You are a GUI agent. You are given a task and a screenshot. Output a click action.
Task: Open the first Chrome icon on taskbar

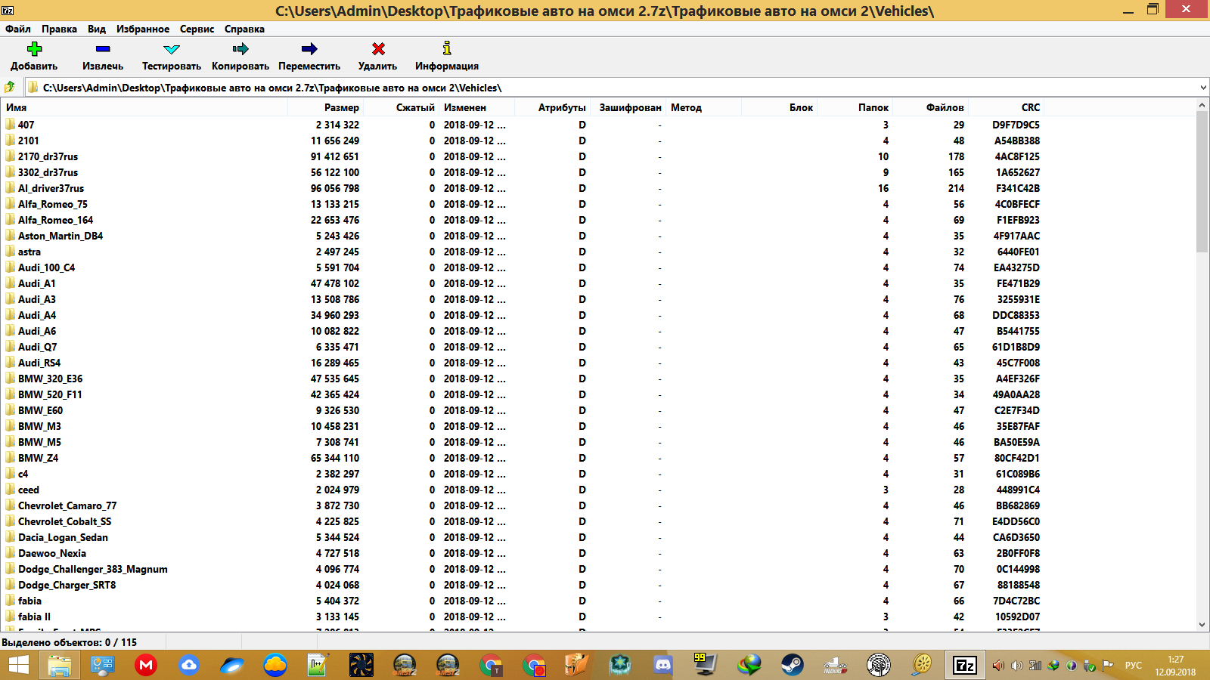pos(491,666)
